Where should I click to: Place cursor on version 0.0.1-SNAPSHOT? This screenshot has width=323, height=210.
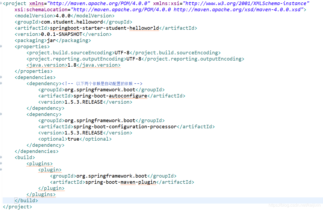pyautogui.click(x=62, y=34)
